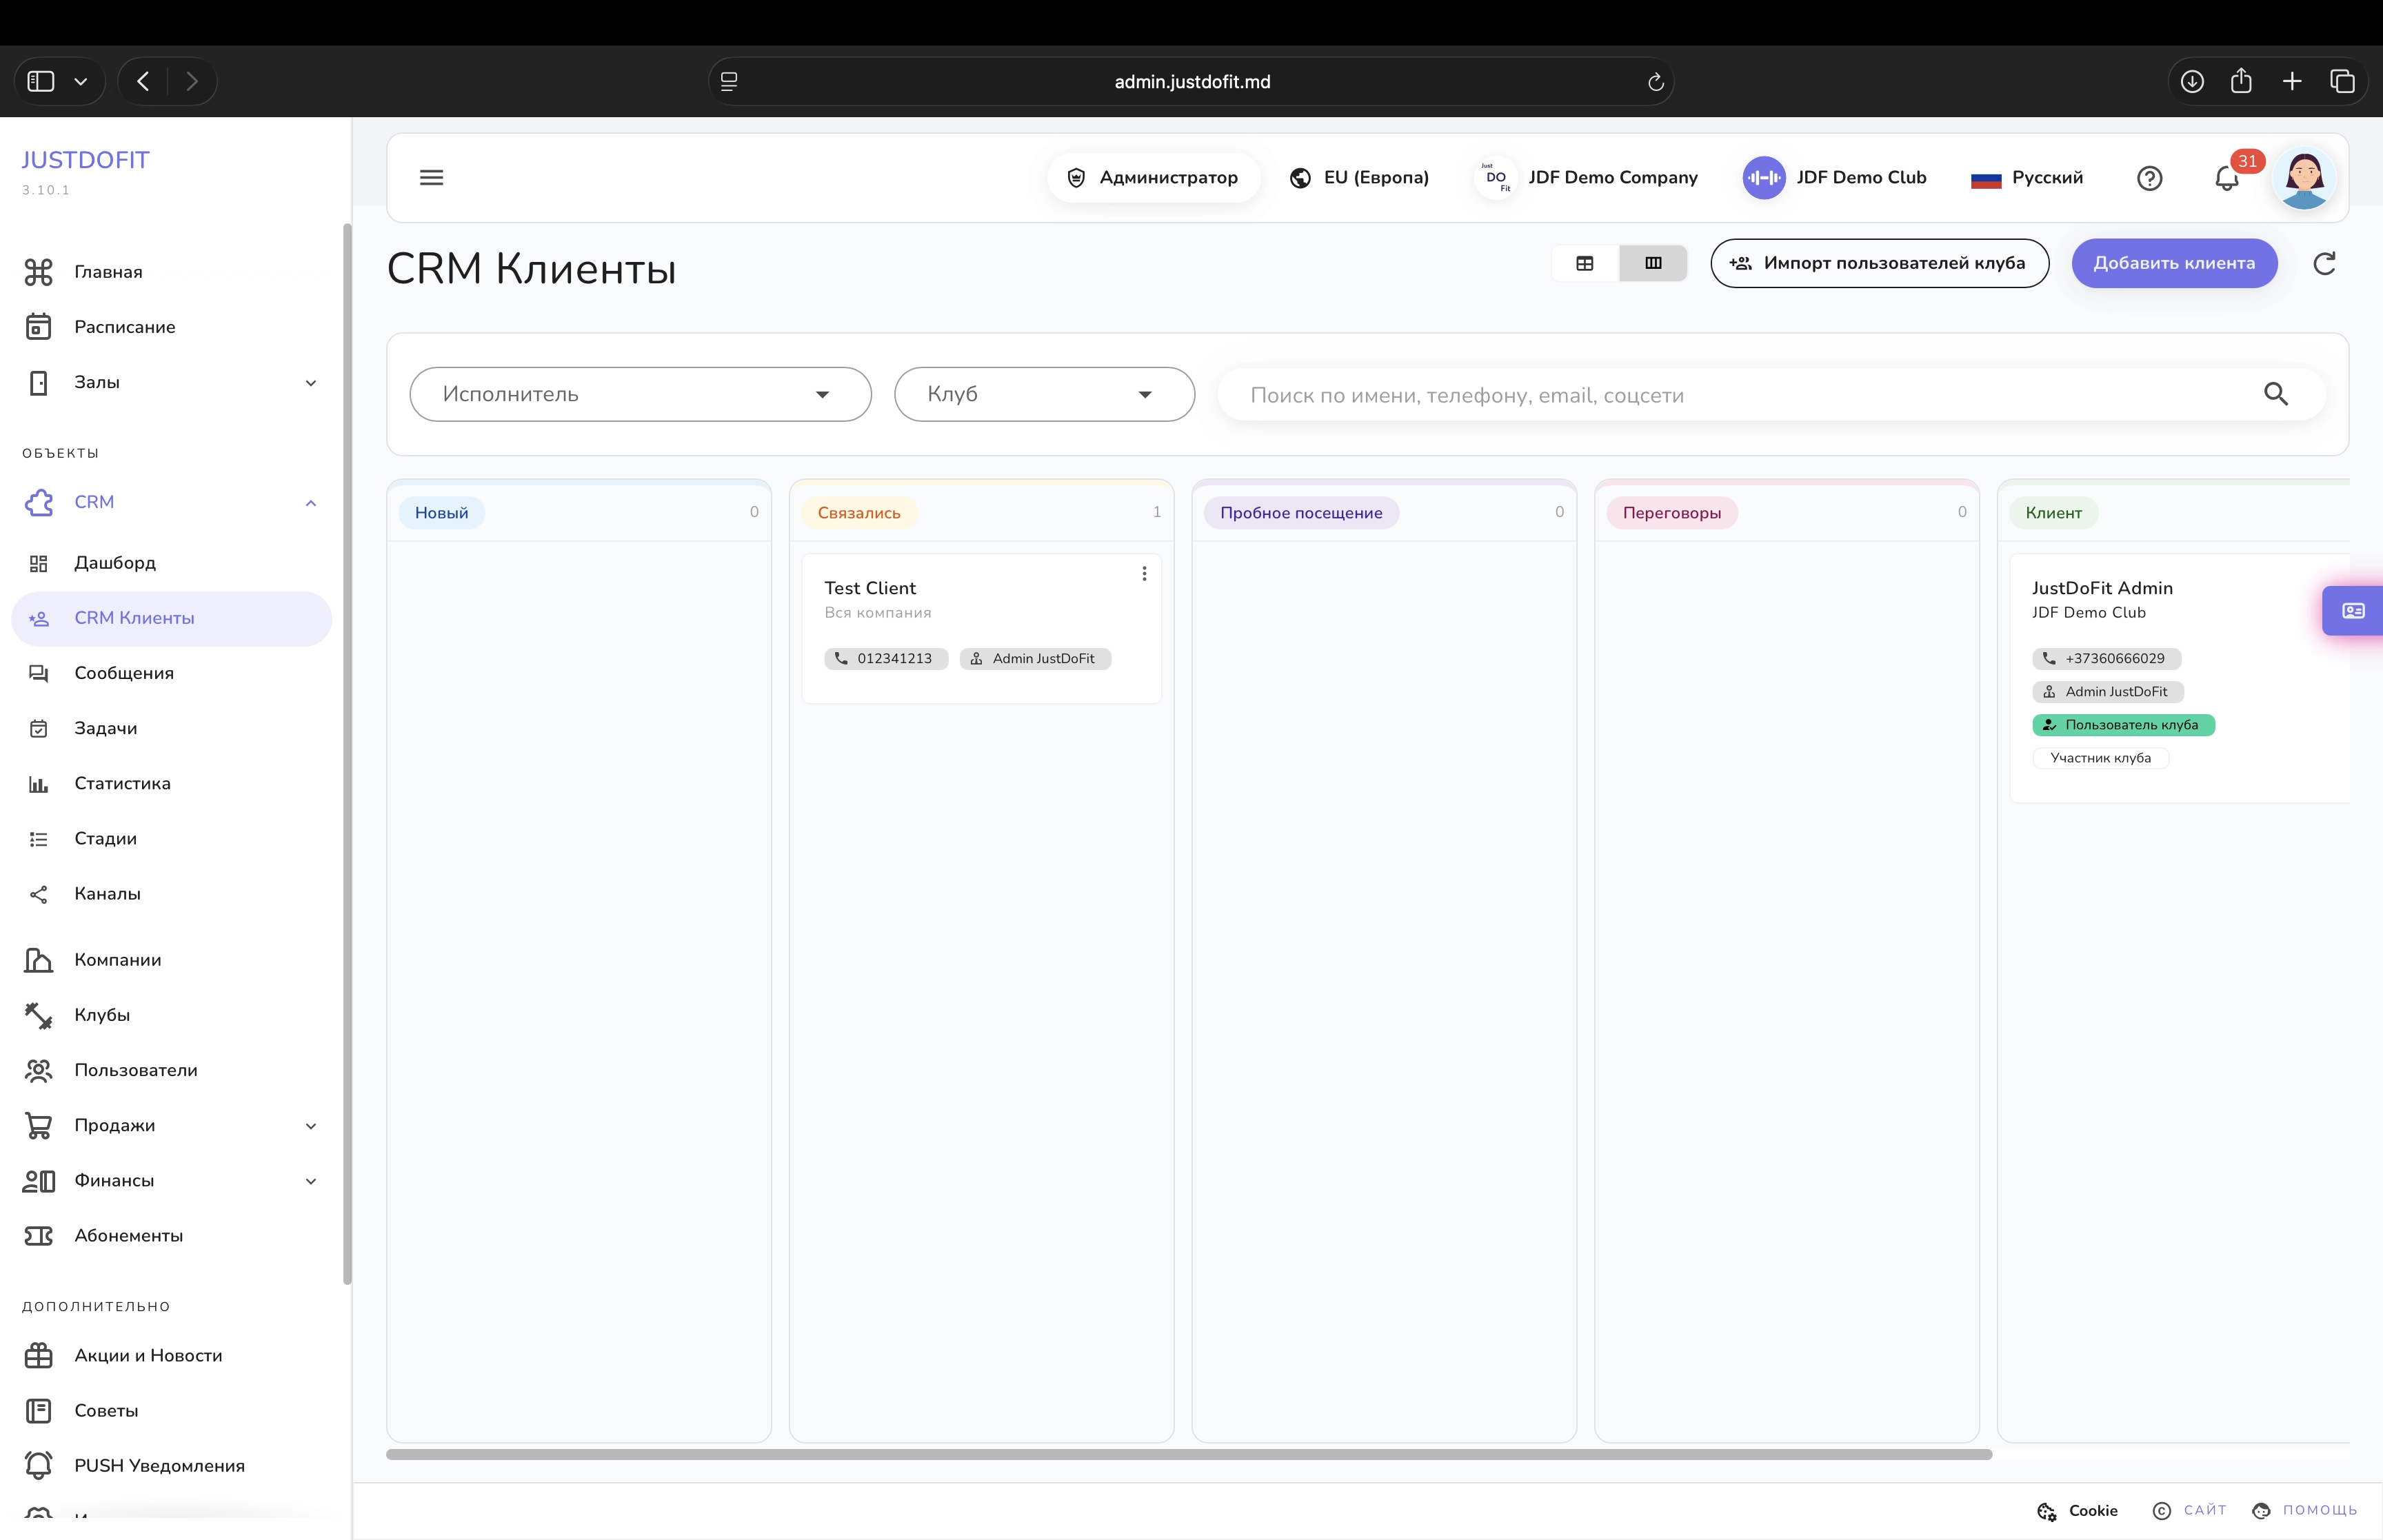Change the region EU (Европа)

pos(1359,178)
